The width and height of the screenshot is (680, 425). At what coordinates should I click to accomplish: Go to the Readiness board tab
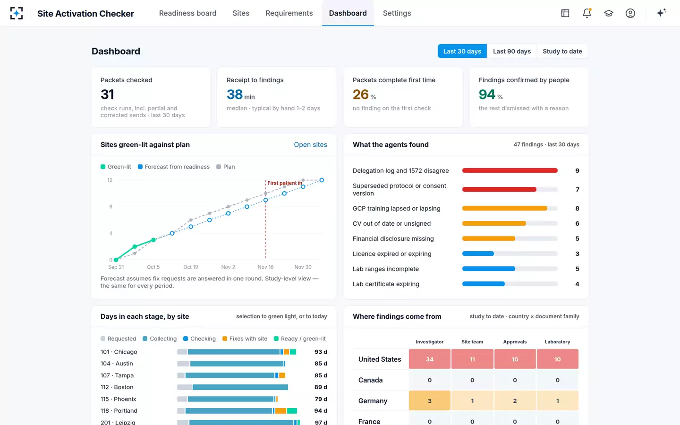[187, 13]
